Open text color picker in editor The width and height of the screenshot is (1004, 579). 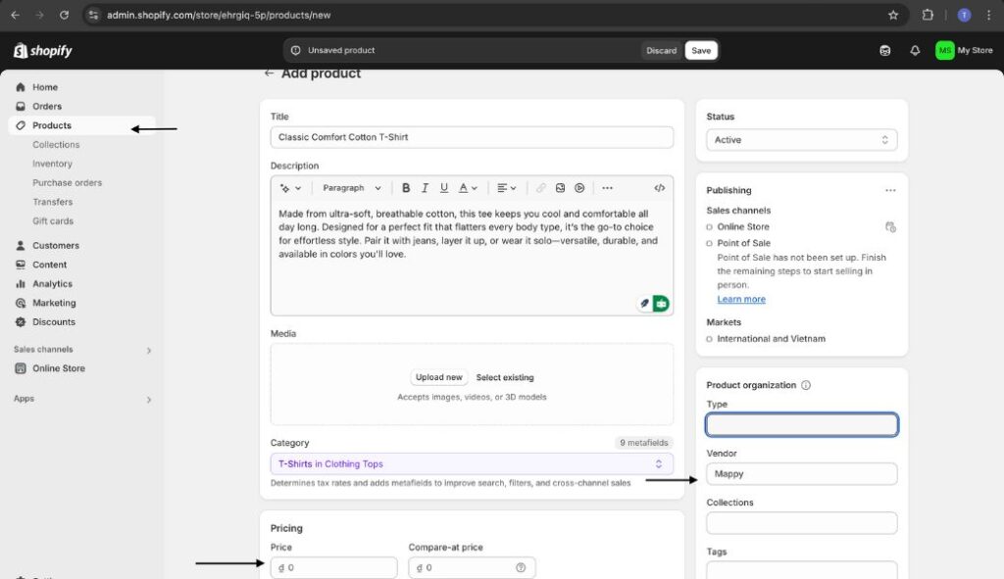(x=468, y=188)
